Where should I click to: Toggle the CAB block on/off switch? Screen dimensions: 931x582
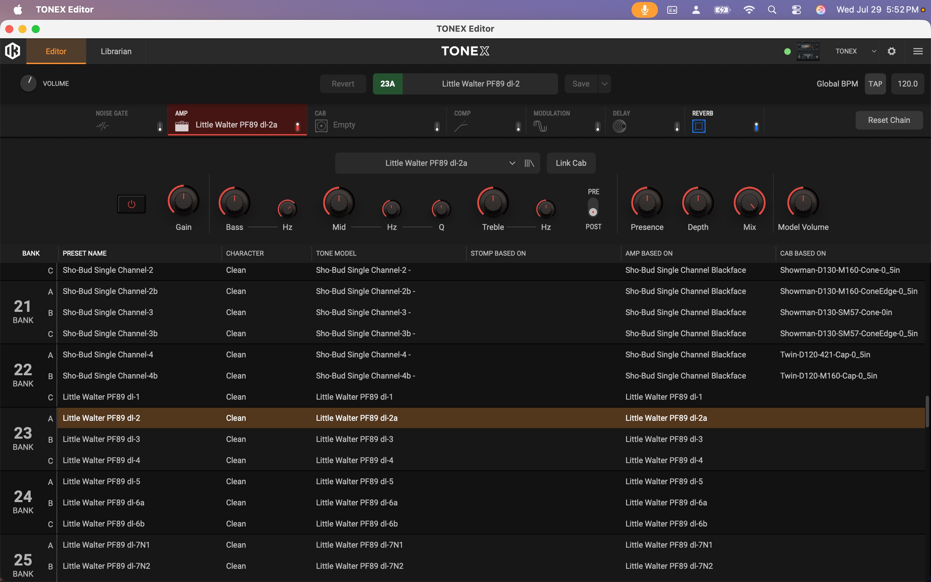(437, 127)
